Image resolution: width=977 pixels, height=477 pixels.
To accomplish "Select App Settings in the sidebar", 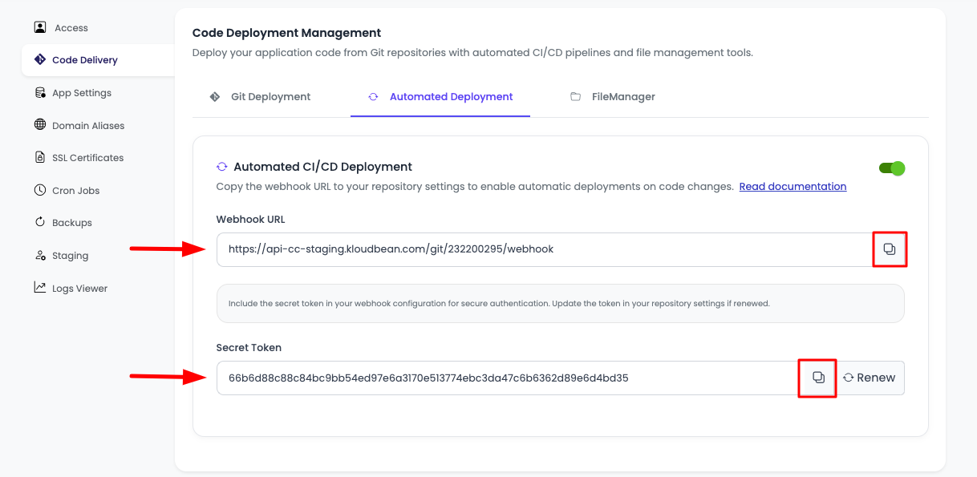I will pyautogui.click(x=81, y=92).
